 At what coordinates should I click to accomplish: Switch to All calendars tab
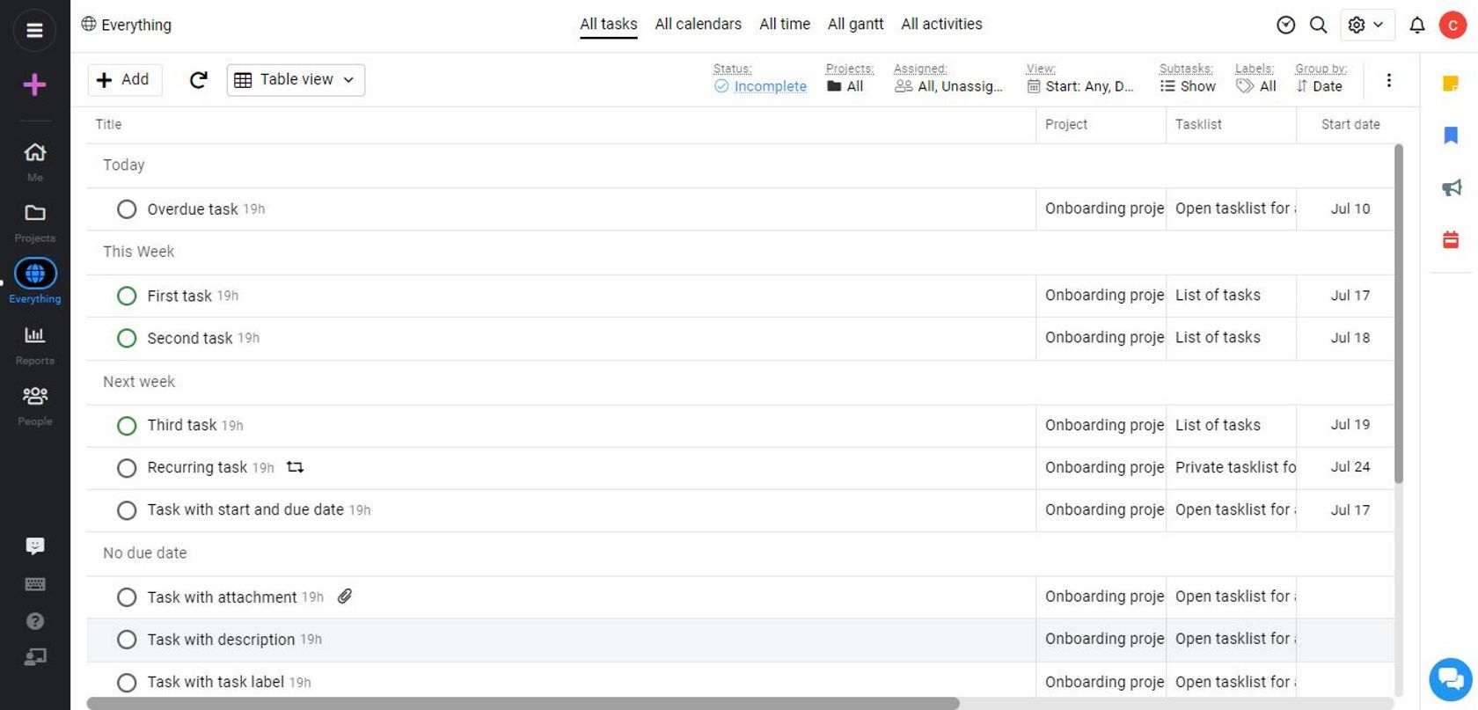[699, 25]
